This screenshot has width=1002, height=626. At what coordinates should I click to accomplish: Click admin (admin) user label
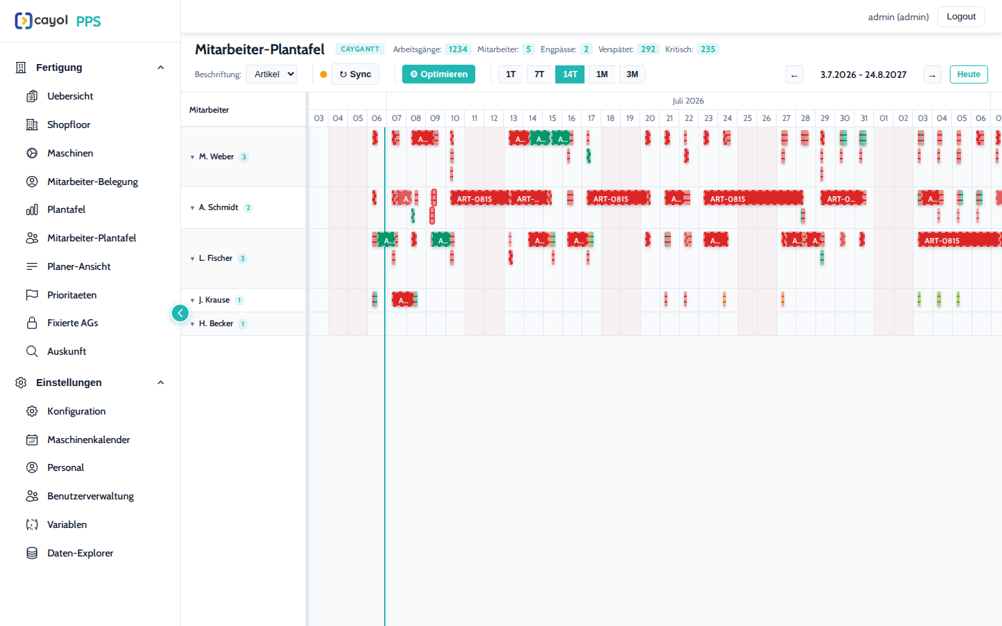pos(898,17)
